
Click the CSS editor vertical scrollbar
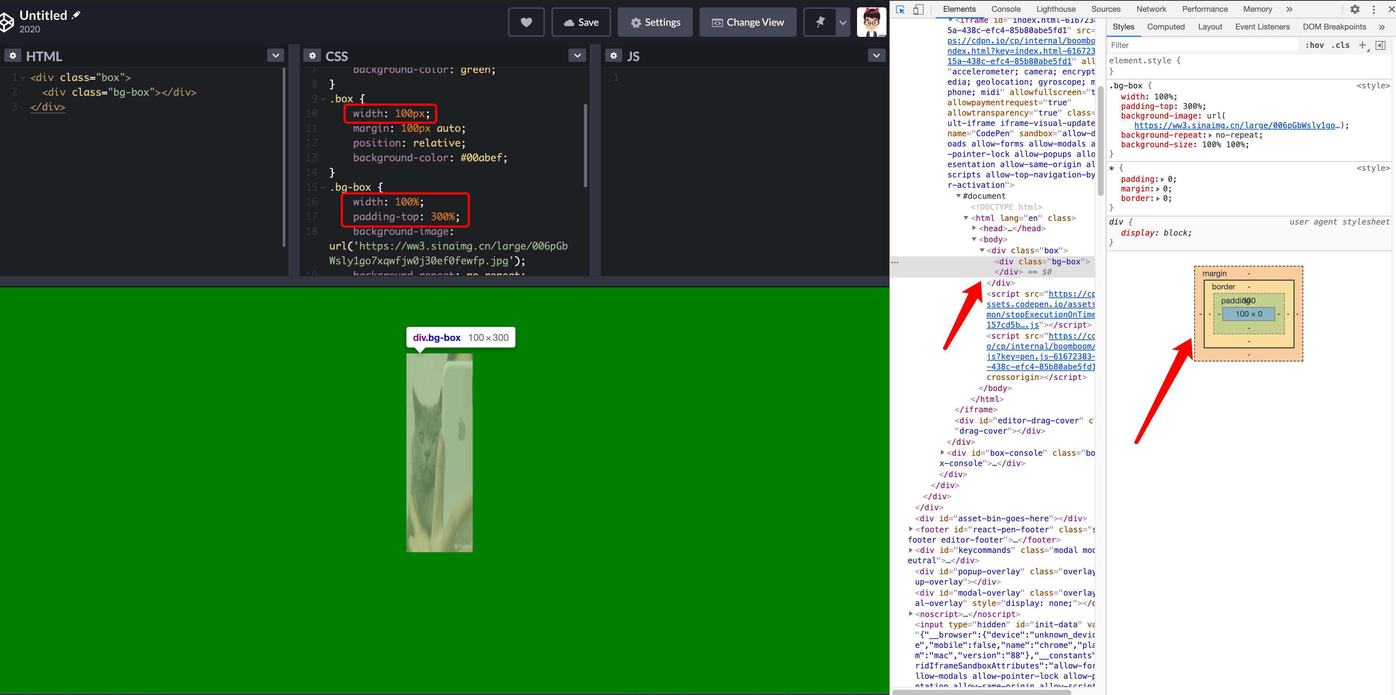[585, 145]
